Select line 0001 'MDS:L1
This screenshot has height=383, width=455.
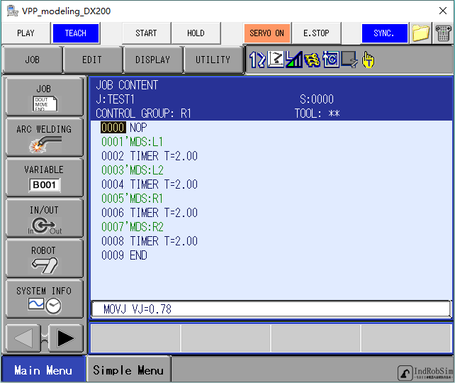pyautogui.click(x=132, y=142)
